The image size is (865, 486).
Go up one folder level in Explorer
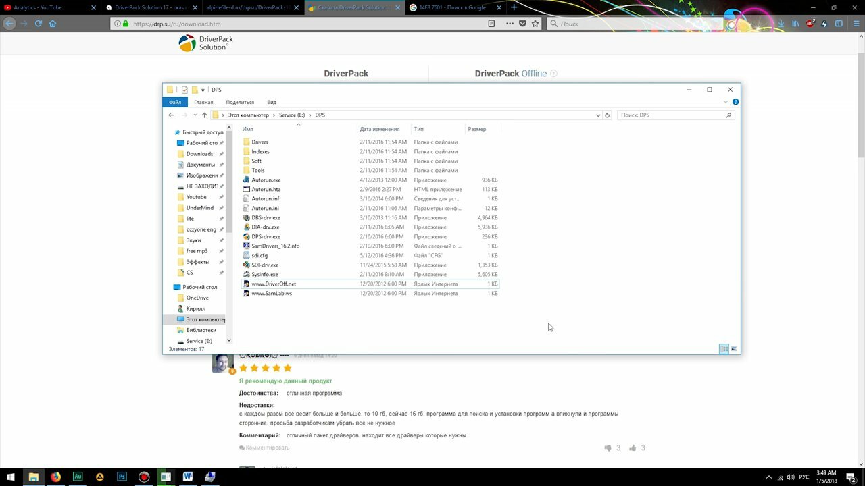coord(204,115)
